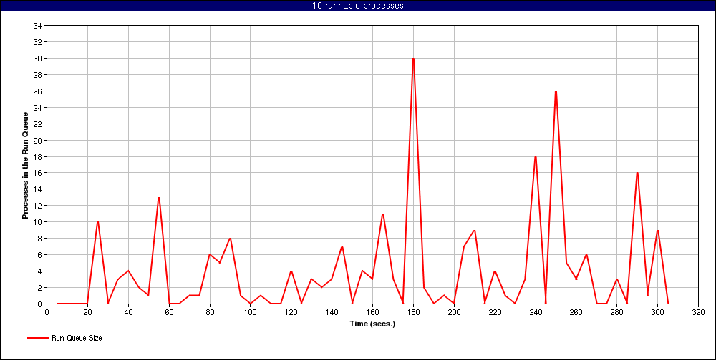Click the y-axis tick label 14
The image size is (716, 360).
click(38, 189)
